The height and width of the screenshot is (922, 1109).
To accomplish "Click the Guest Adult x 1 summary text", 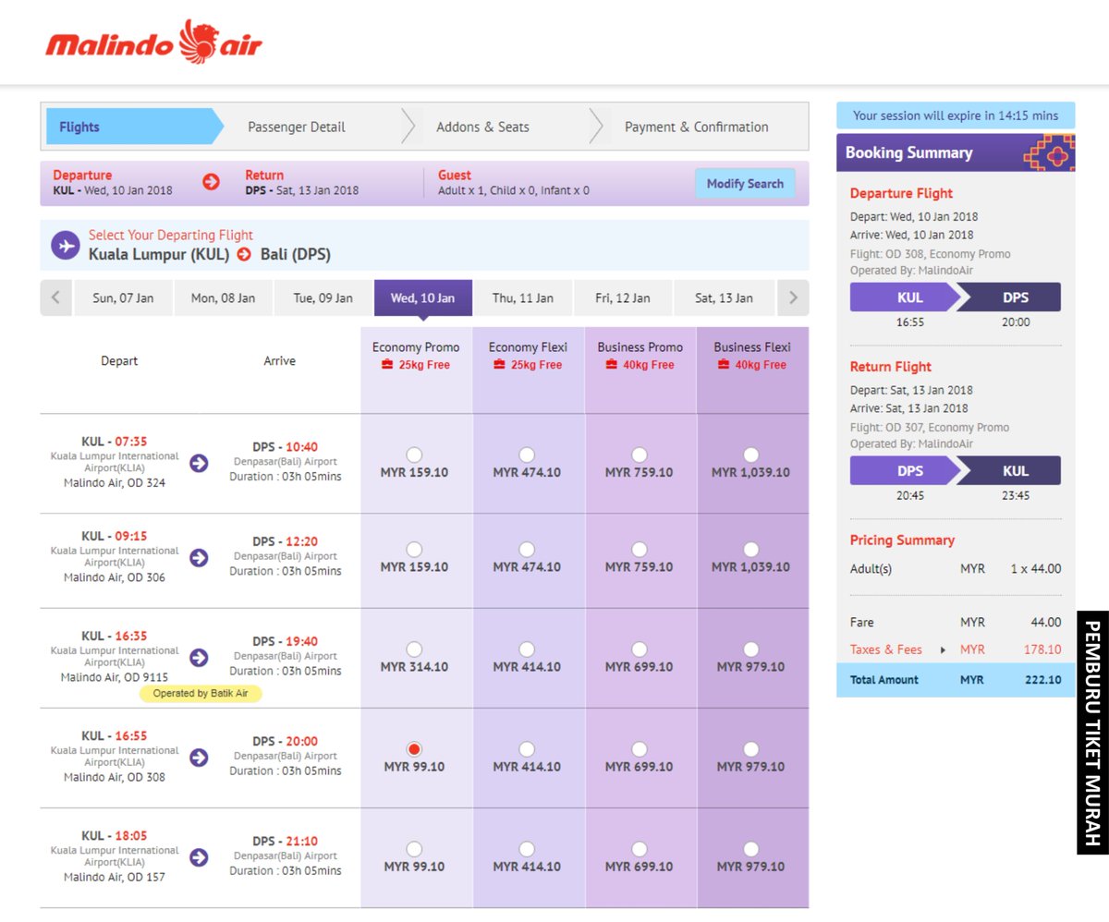I will coord(514,190).
